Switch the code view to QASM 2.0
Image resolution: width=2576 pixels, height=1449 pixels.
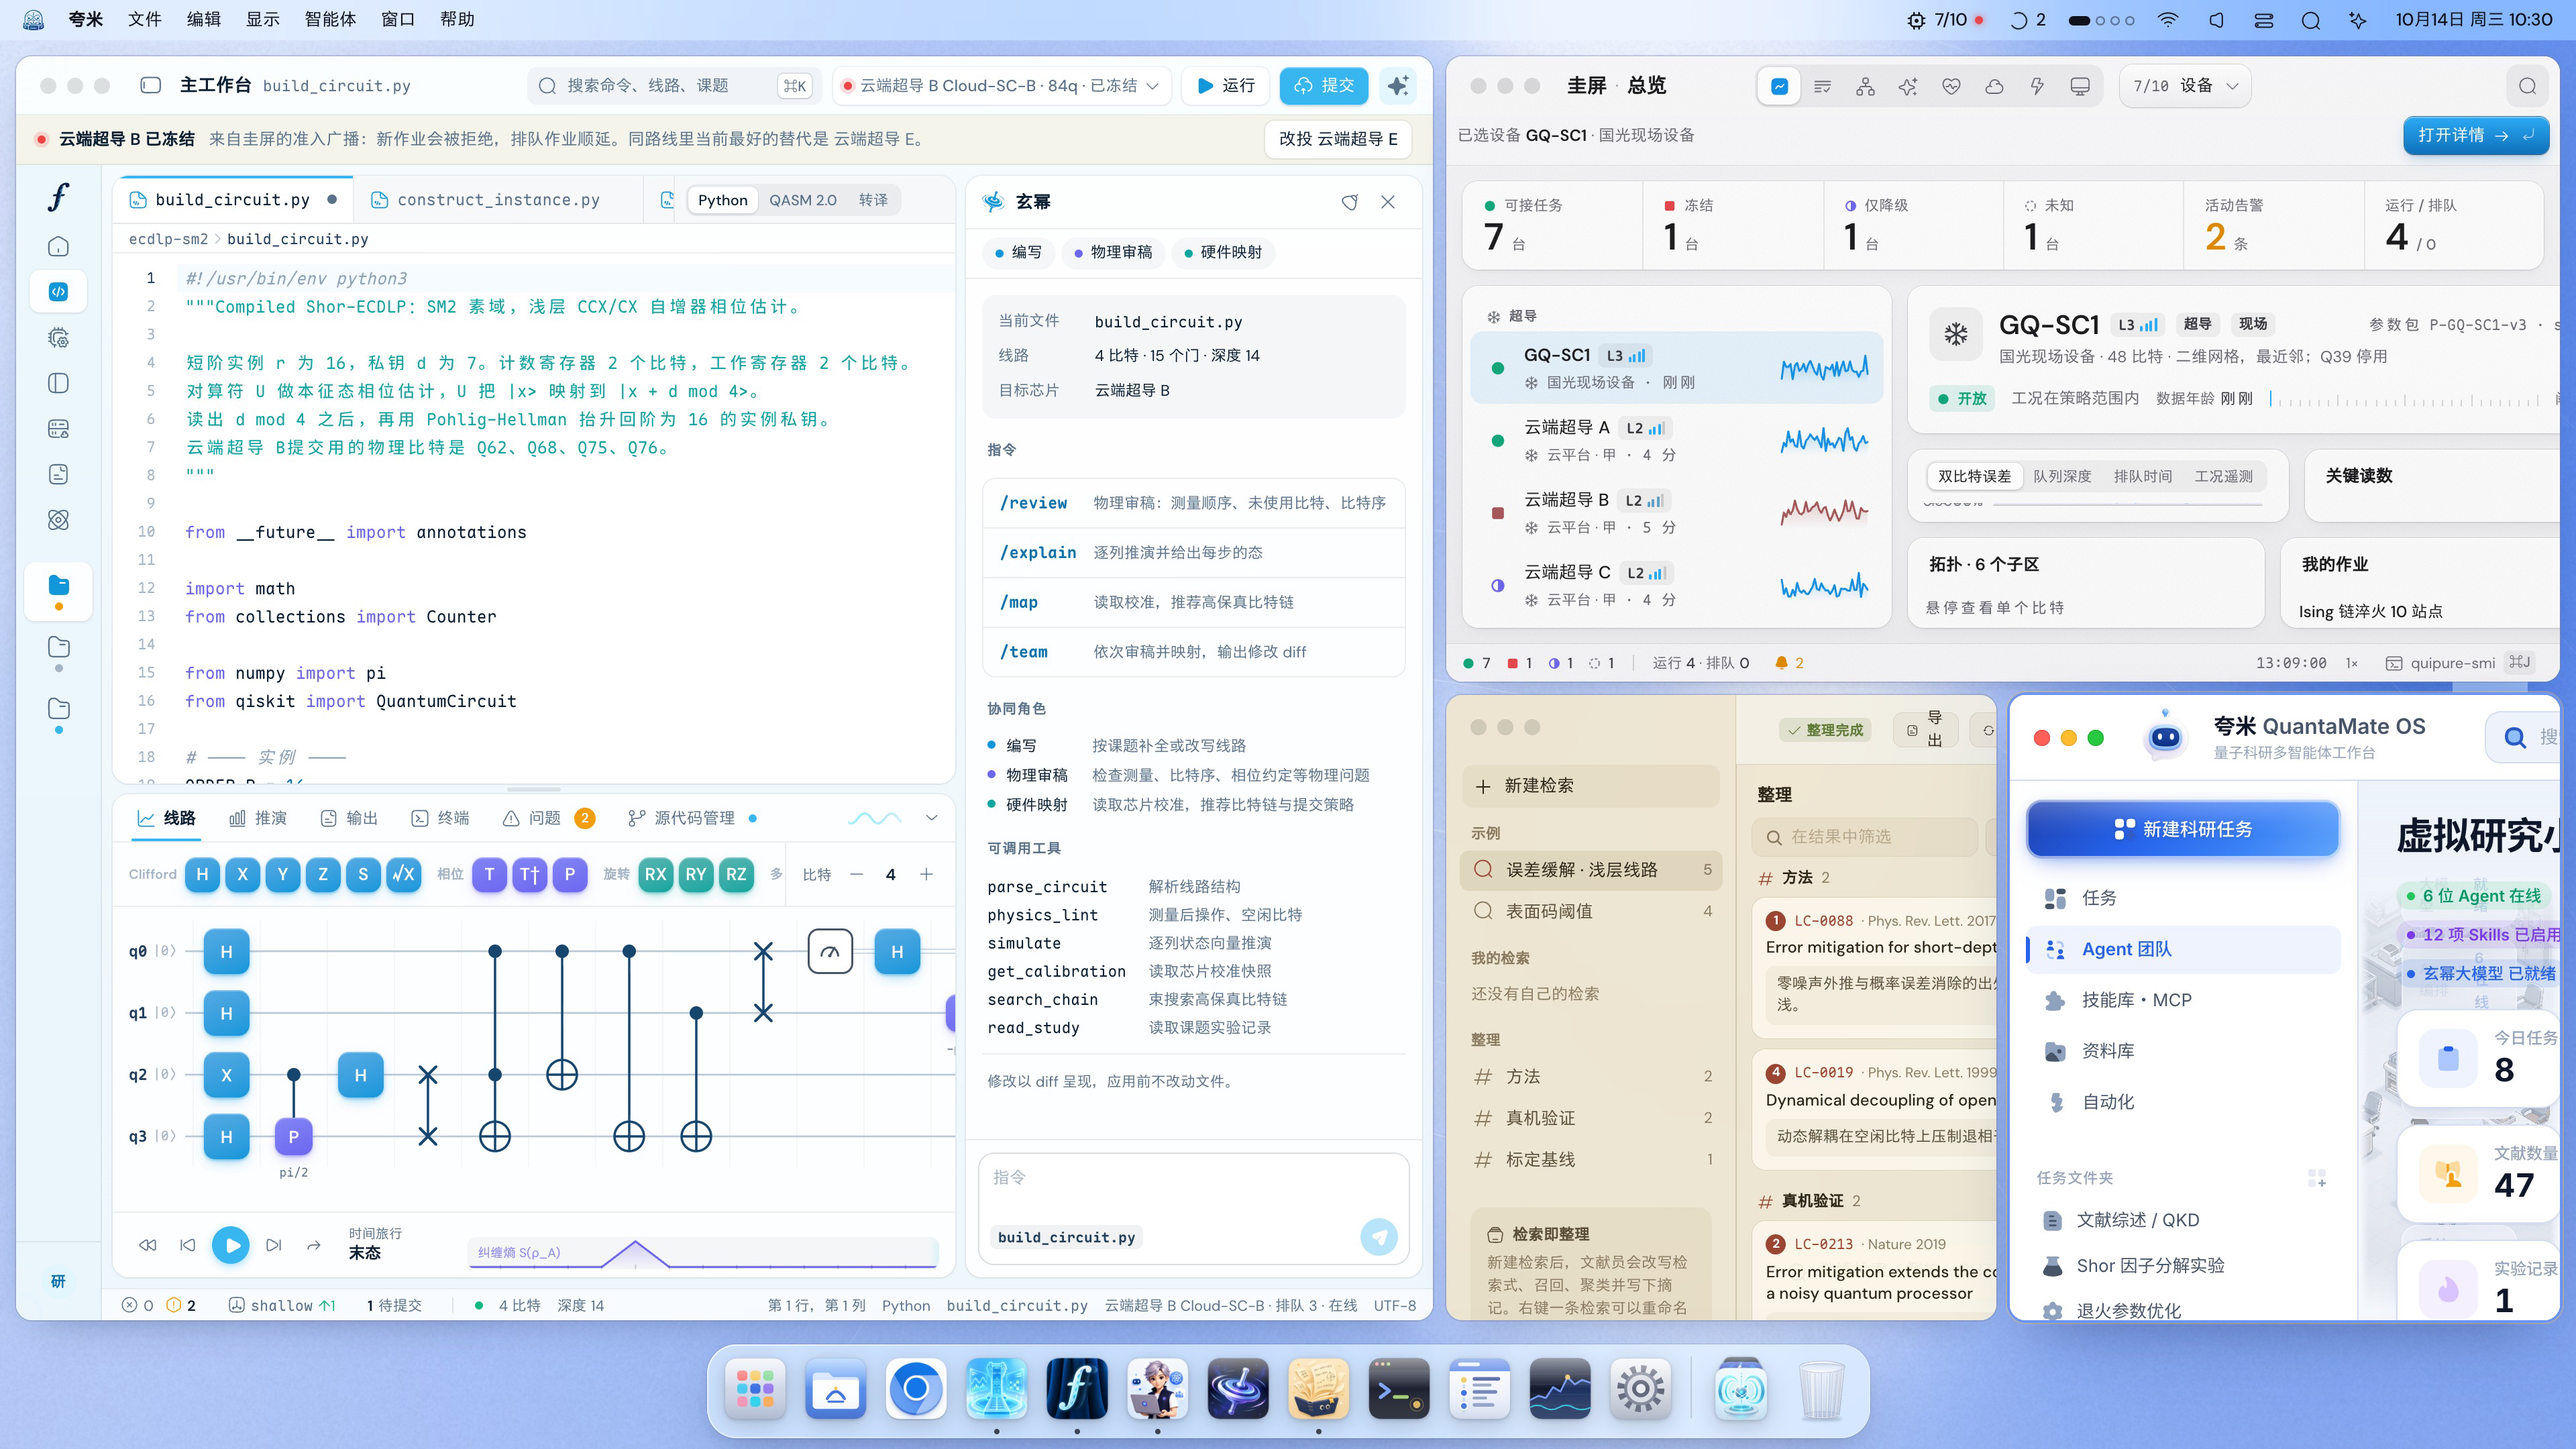point(802,200)
